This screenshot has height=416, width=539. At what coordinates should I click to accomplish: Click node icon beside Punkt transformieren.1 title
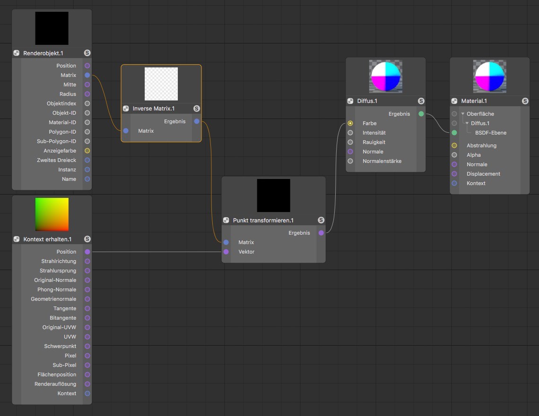coord(226,221)
